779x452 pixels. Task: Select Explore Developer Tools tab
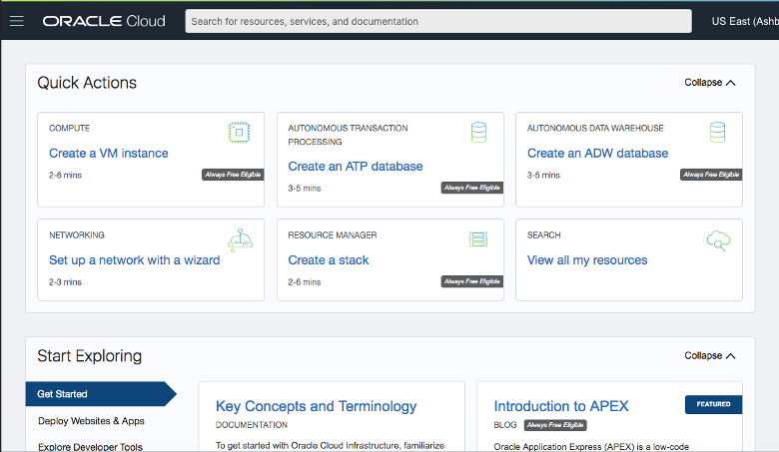point(90,447)
